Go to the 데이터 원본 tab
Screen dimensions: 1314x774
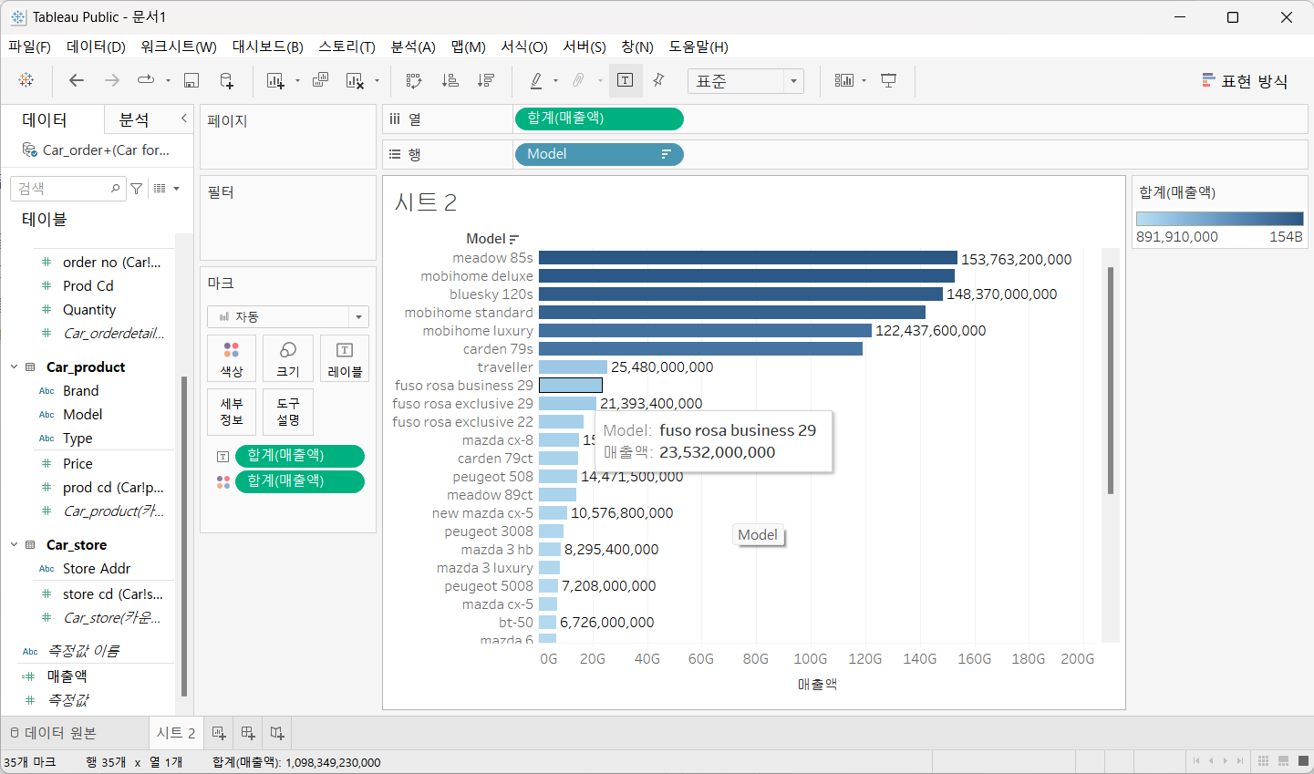pos(53,733)
